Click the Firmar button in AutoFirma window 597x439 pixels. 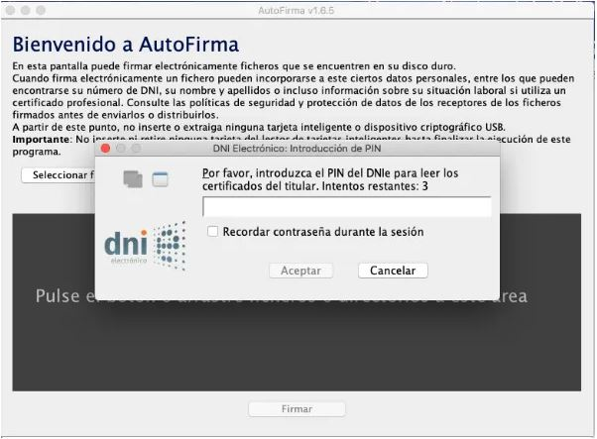(x=297, y=409)
